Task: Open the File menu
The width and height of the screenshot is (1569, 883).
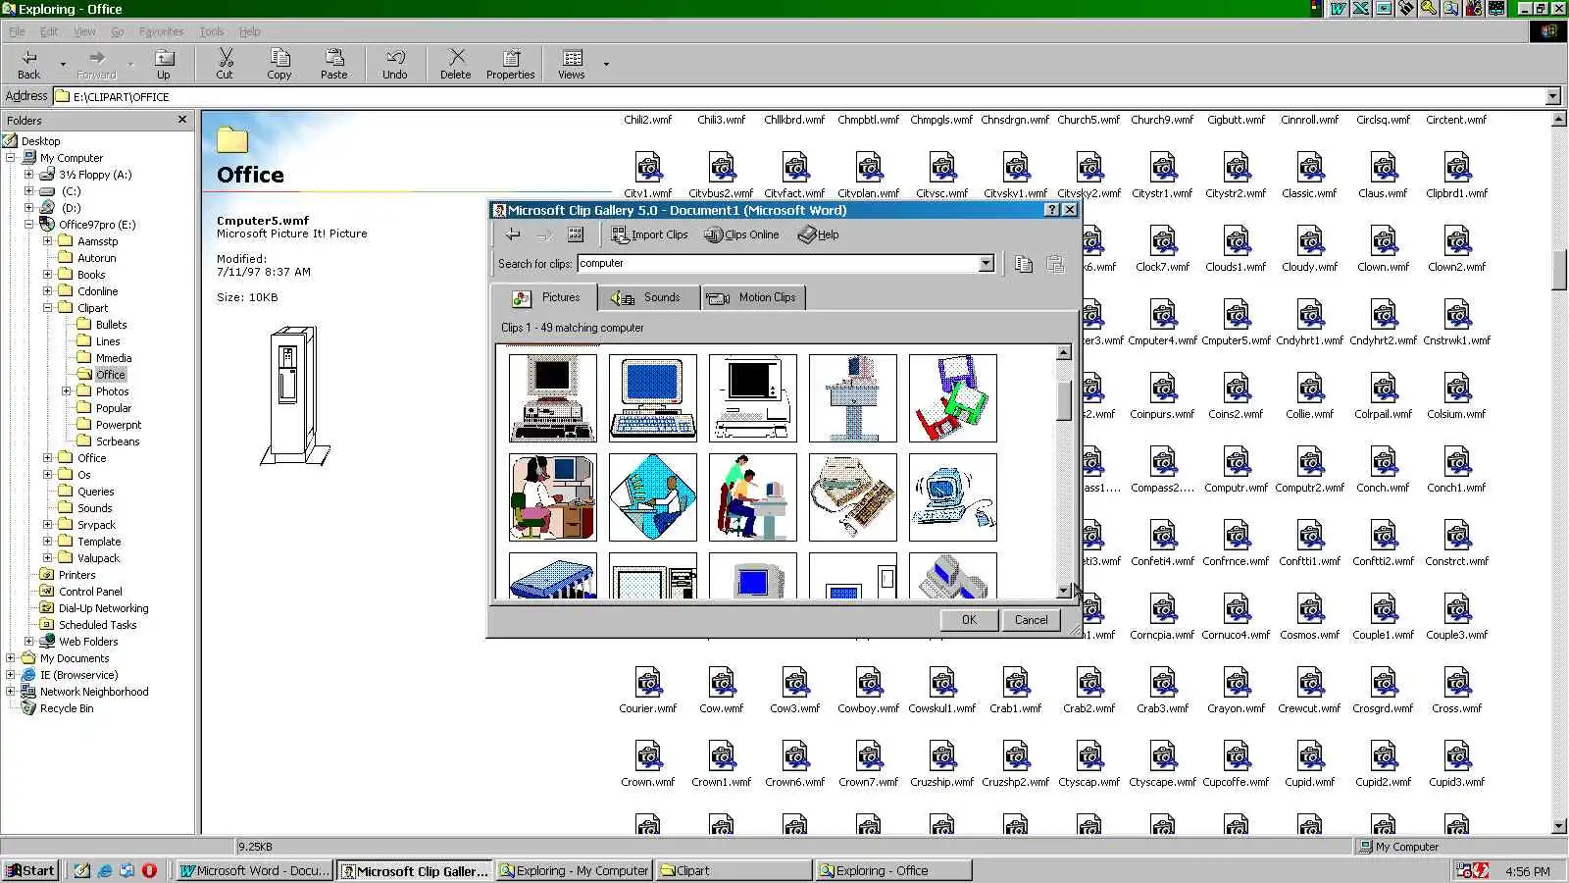Action: pos(17,31)
